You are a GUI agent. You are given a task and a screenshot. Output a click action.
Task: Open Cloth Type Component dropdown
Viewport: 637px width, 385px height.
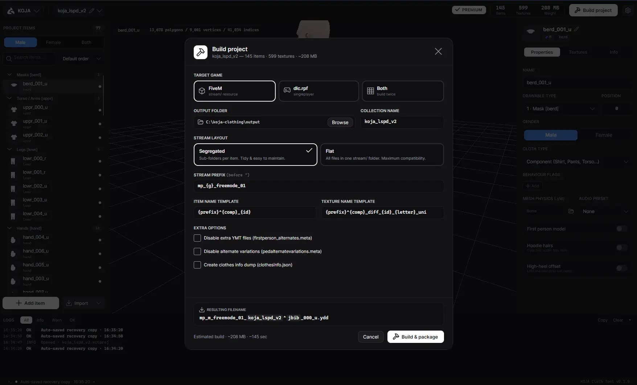click(x=577, y=161)
